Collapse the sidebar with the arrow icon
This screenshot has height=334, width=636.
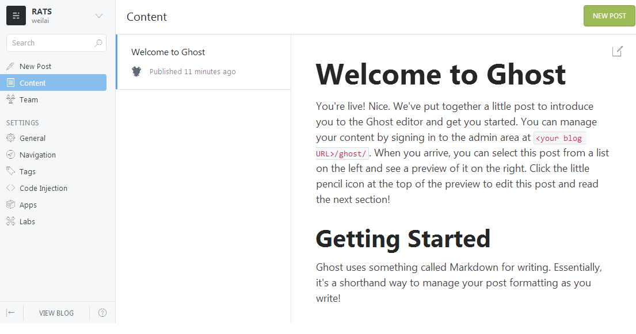point(11,313)
